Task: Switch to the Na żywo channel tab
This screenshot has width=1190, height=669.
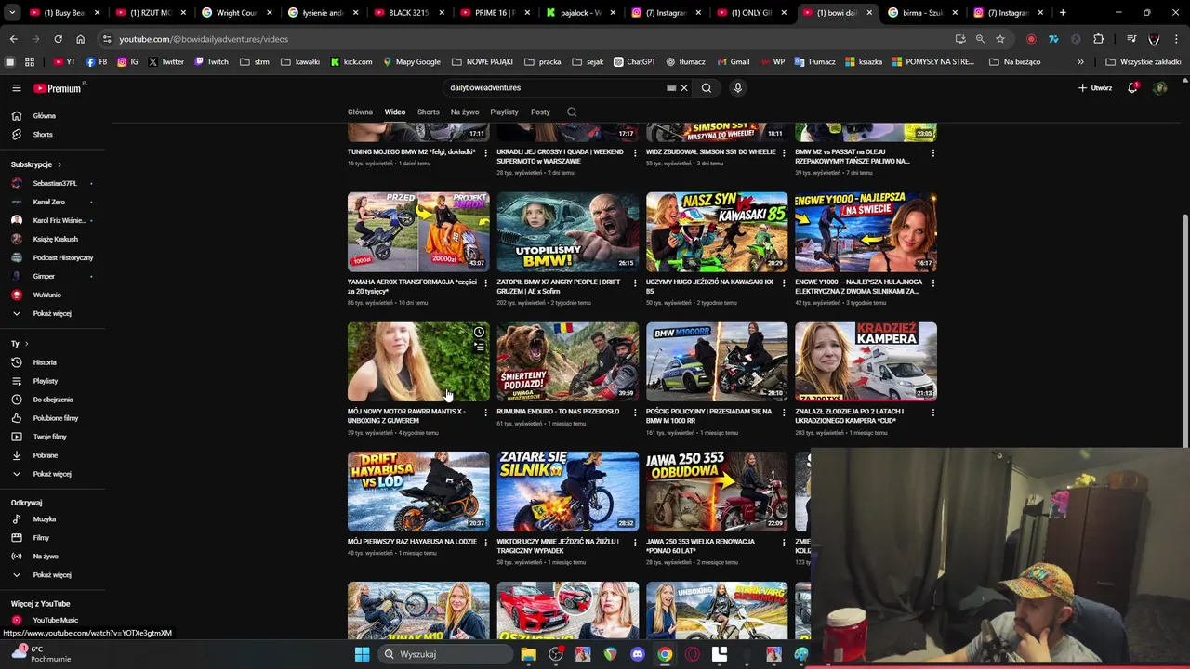Action: point(465,111)
